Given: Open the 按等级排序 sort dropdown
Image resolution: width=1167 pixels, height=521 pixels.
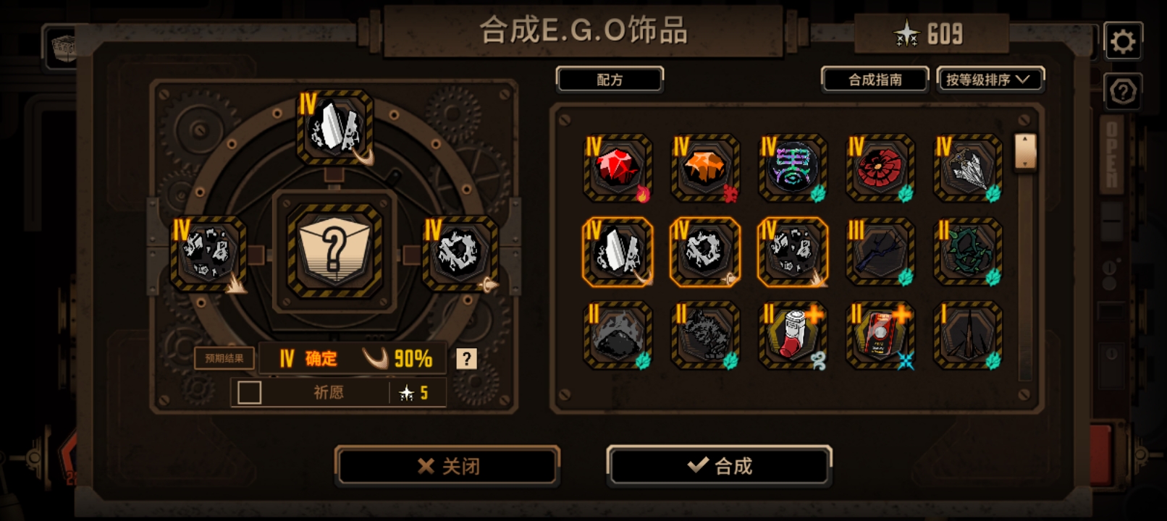Looking at the screenshot, I should (990, 80).
